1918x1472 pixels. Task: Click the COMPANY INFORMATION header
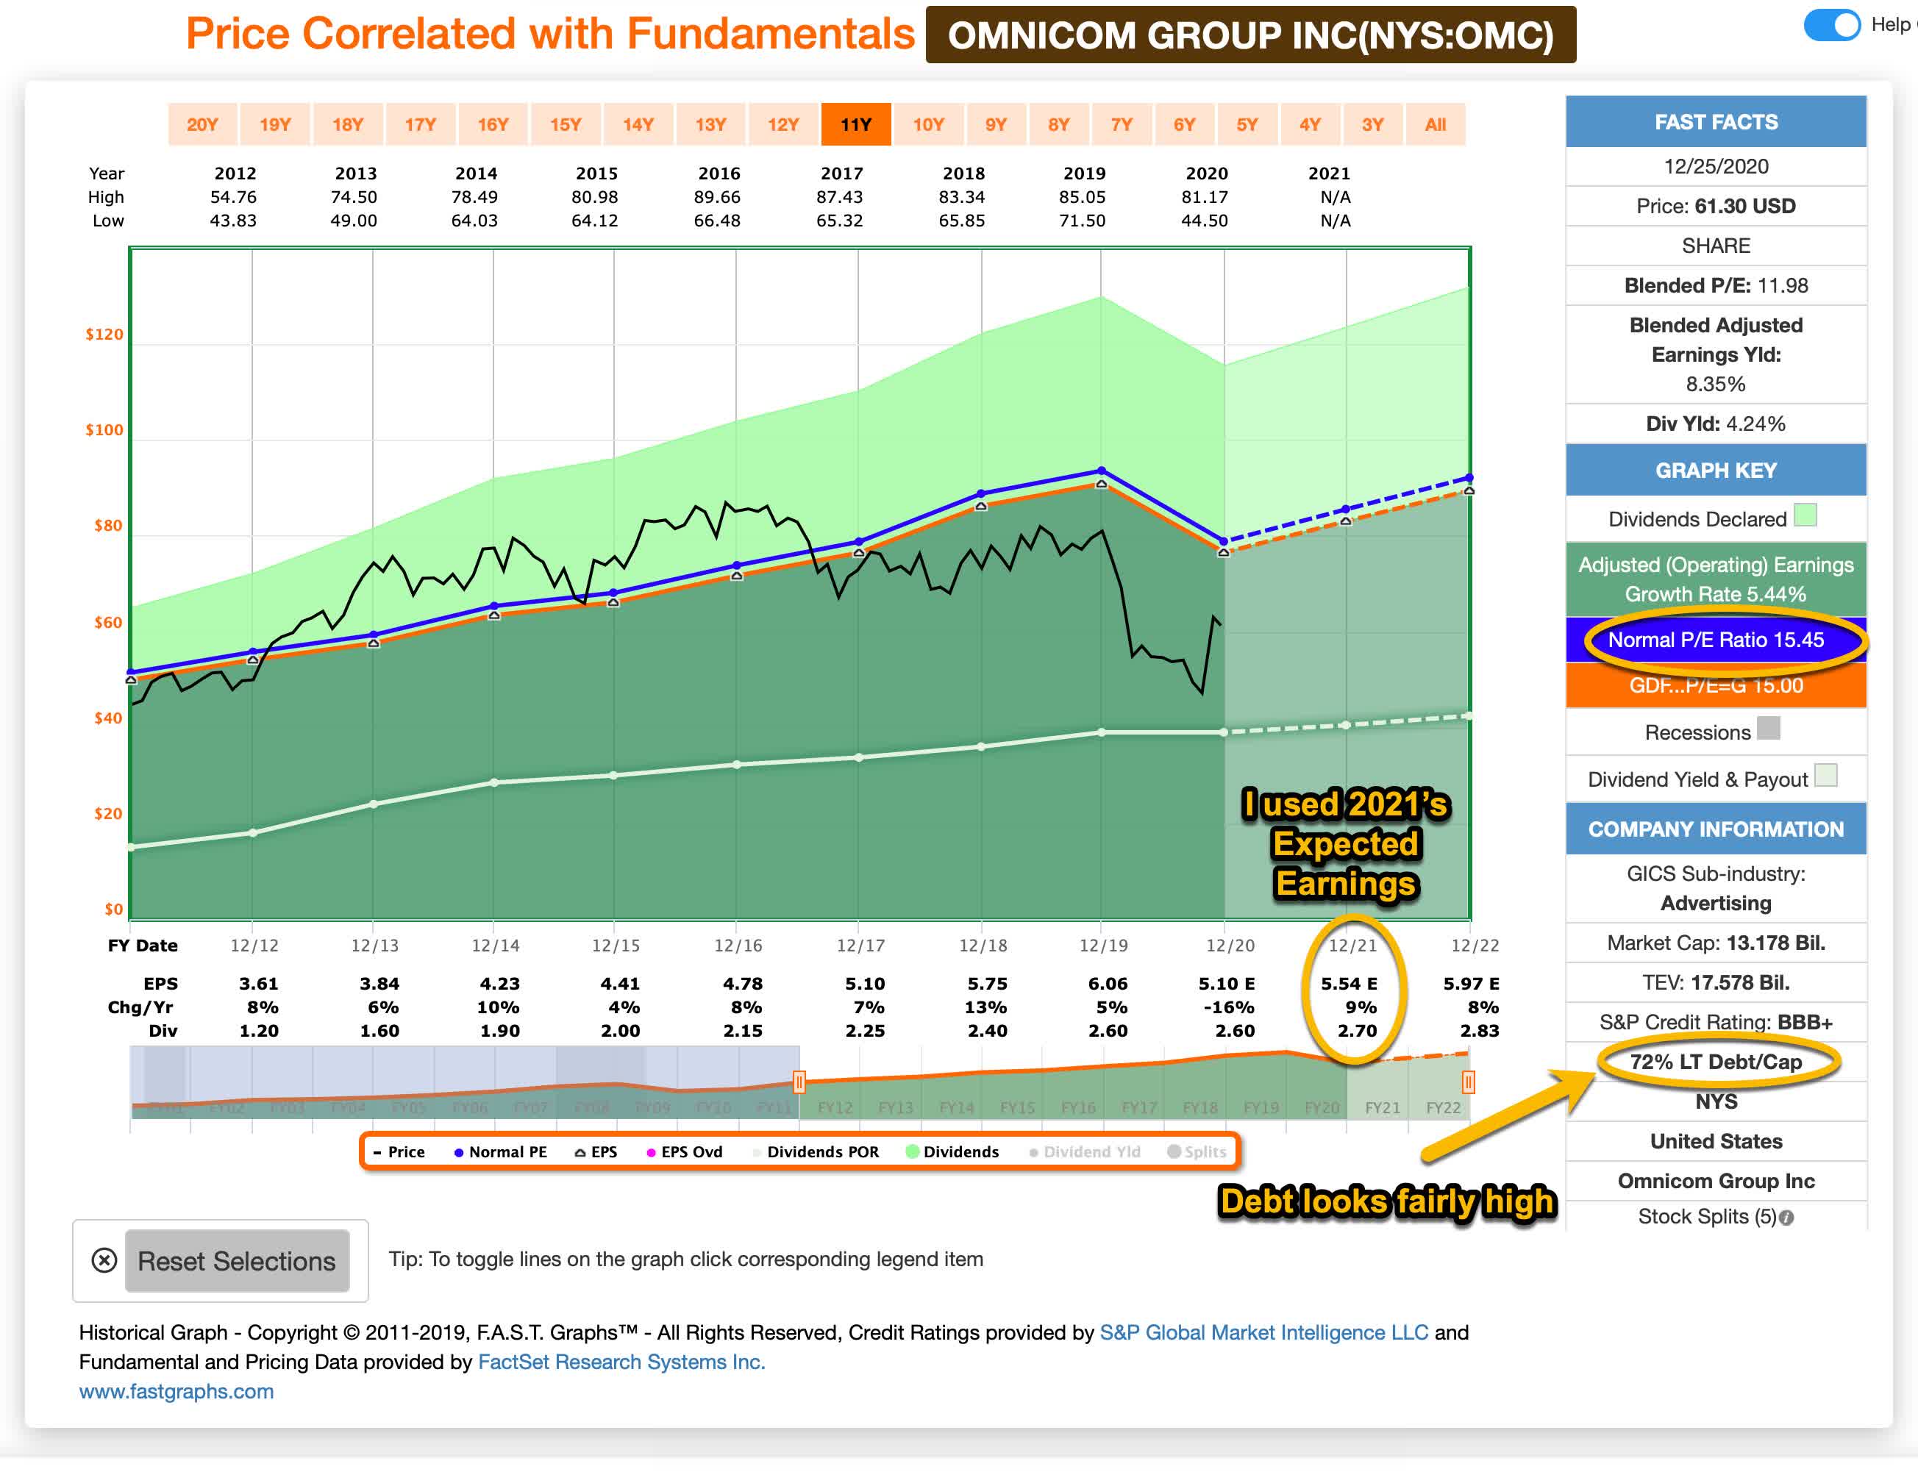click(1716, 829)
